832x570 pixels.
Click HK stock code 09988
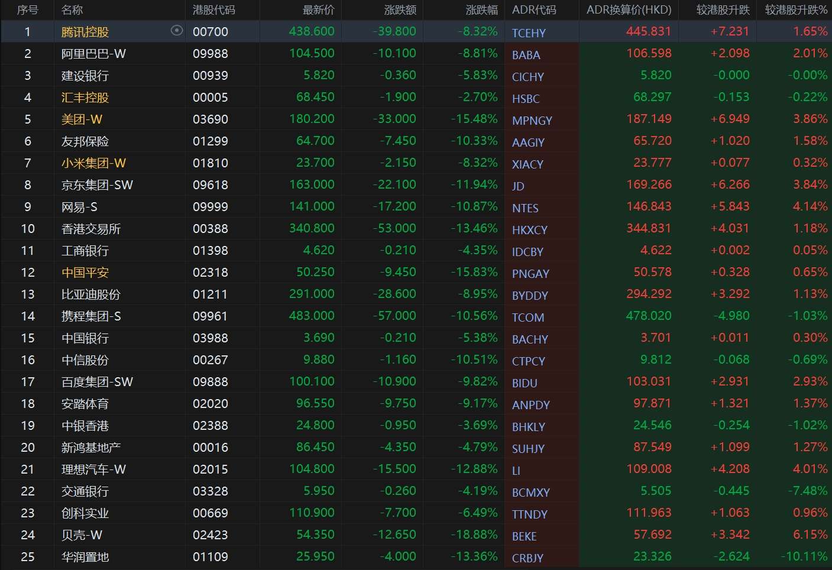tap(211, 54)
